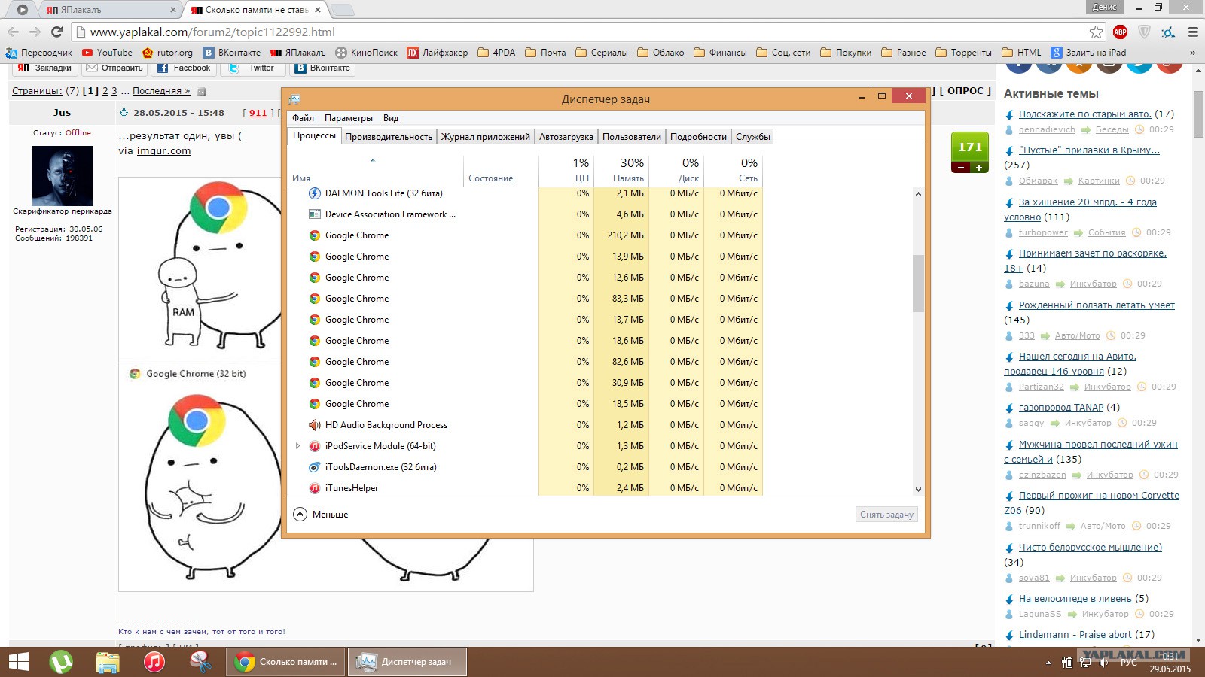Open the Snipping Tool taskbar icon
This screenshot has height=677, width=1205.
click(200, 662)
